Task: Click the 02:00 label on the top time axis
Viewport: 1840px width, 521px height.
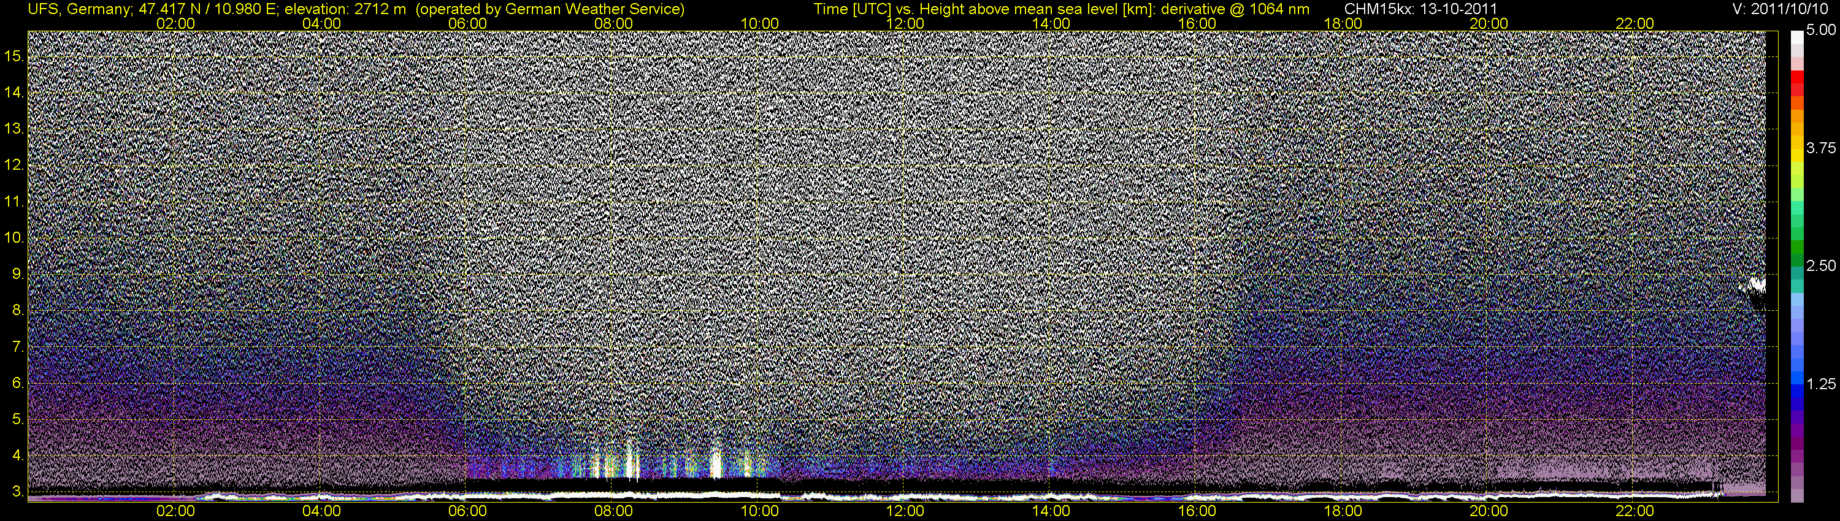Action: [175, 23]
